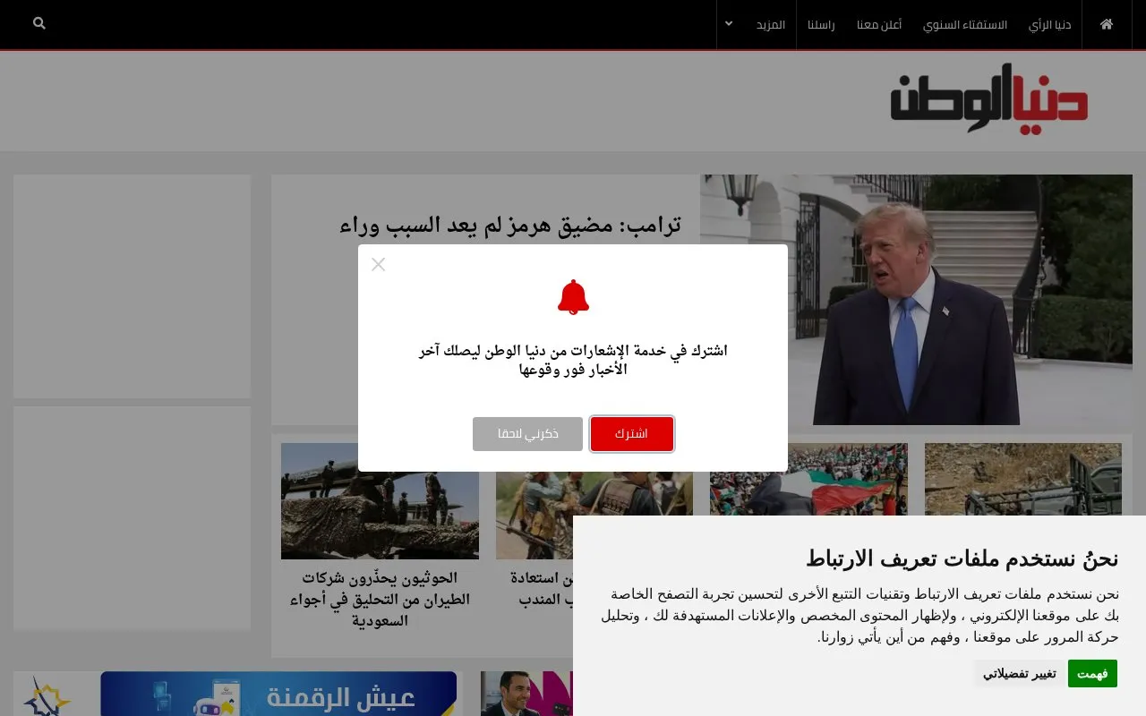Open the Trump headline about مضيق هرمز
Viewport: 1146px width, 716px height.
click(x=510, y=226)
